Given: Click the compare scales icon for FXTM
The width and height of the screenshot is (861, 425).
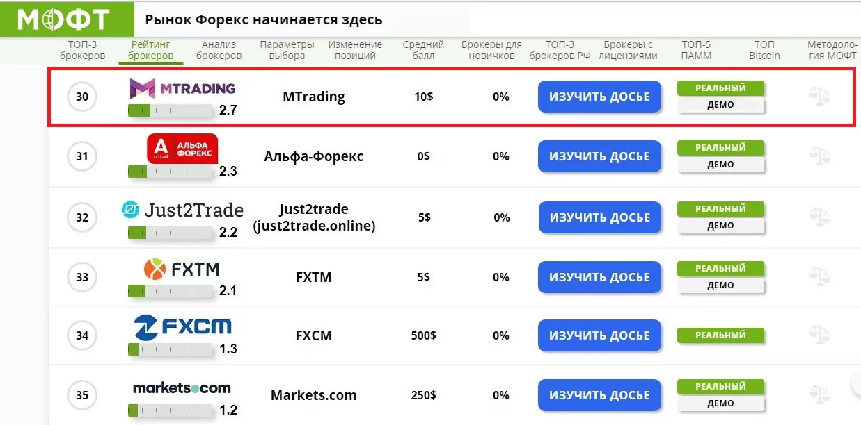Looking at the screenshot, I should 819,277.
